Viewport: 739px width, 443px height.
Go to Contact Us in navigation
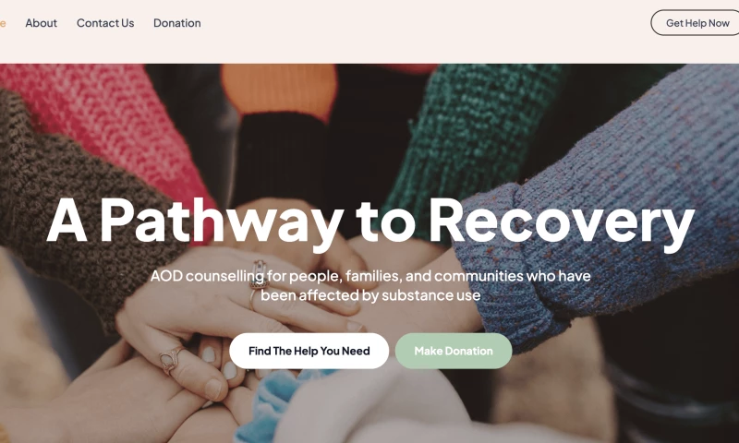(105, 22)
